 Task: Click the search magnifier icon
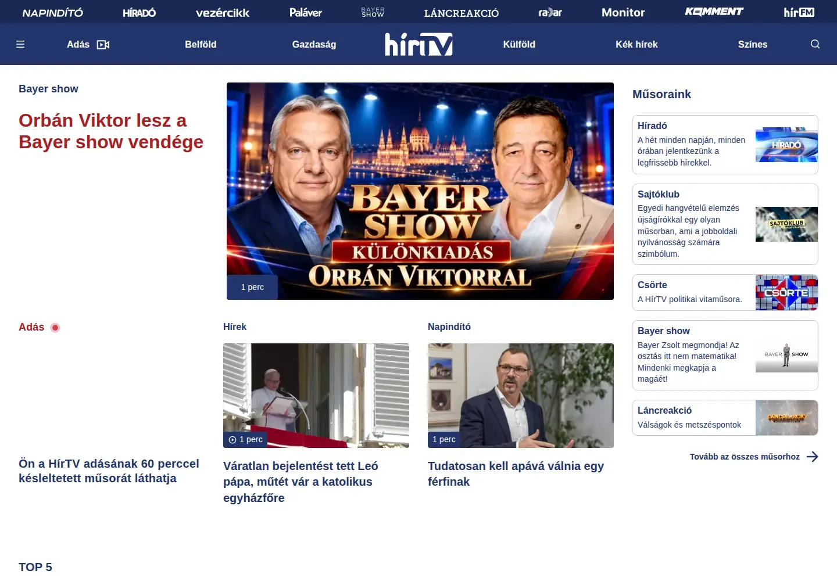tap(815, 44)
